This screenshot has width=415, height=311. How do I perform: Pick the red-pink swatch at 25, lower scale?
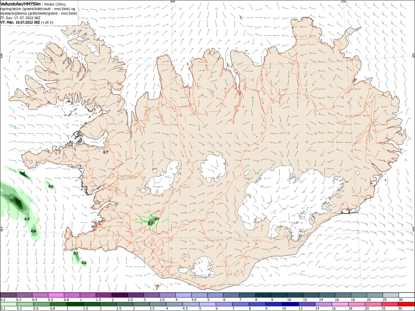[x=389, y=304]
